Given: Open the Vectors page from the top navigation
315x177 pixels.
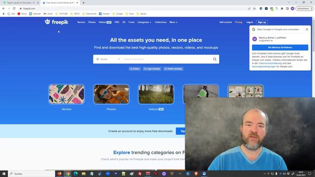Looking at the screenshot, I should click(81, 22).
